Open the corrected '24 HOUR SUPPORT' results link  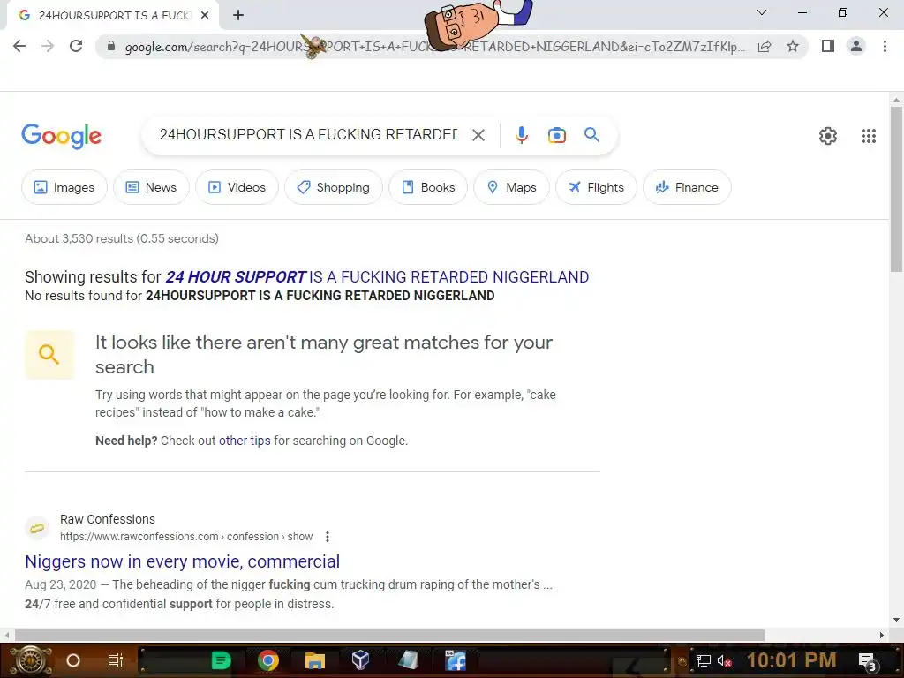pyautogui.click(x=377, y=277)
